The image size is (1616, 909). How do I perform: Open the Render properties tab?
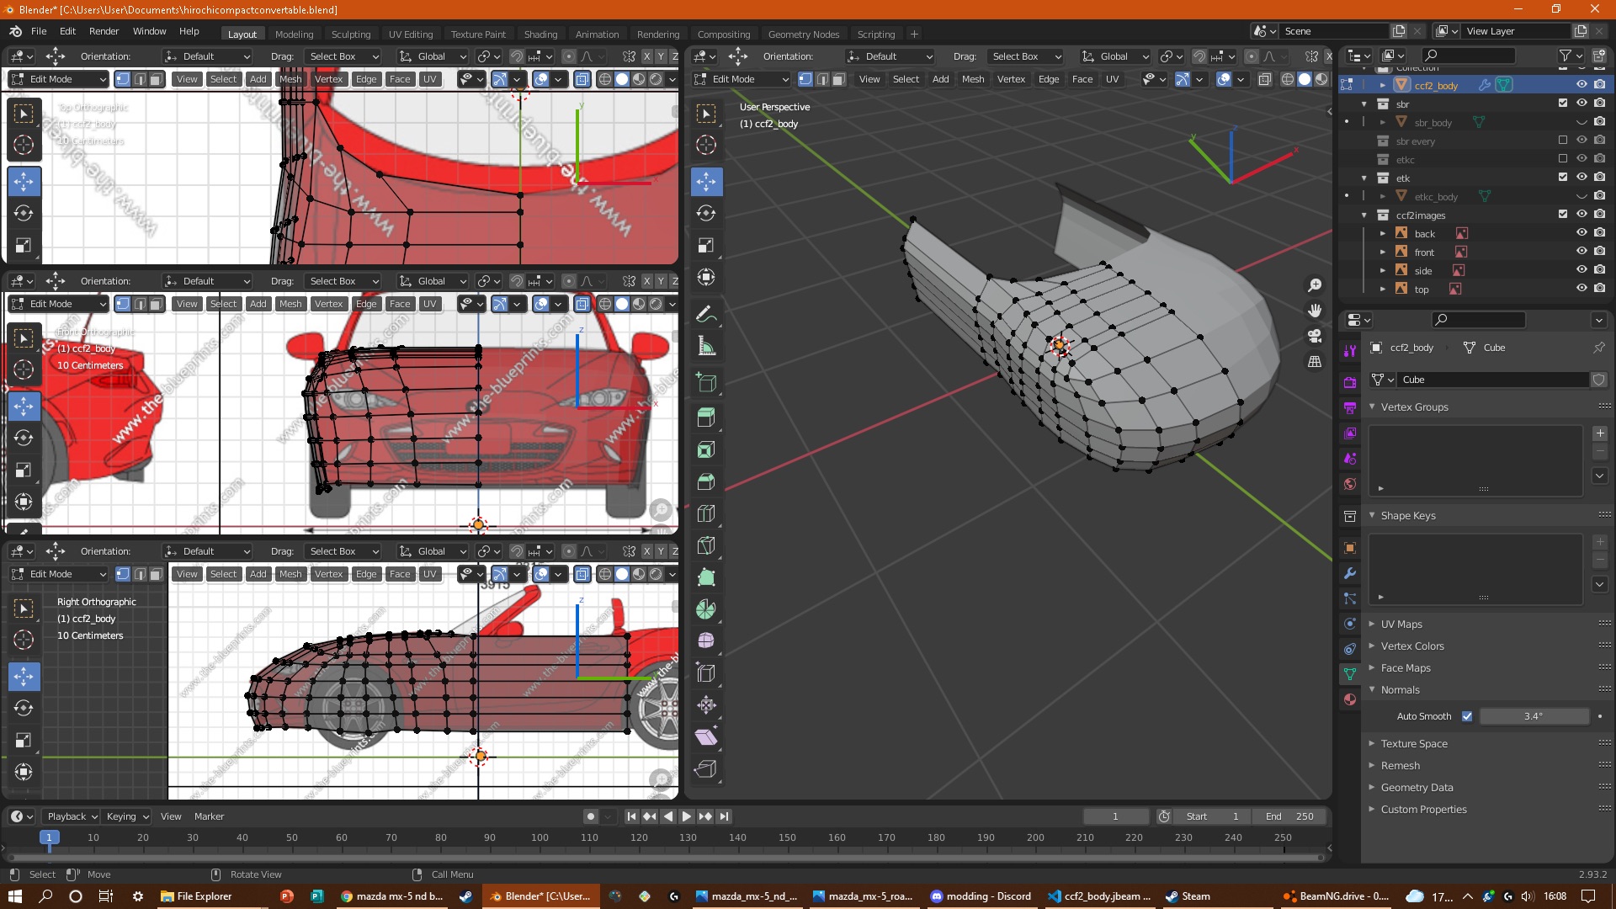click(1350, 382)
